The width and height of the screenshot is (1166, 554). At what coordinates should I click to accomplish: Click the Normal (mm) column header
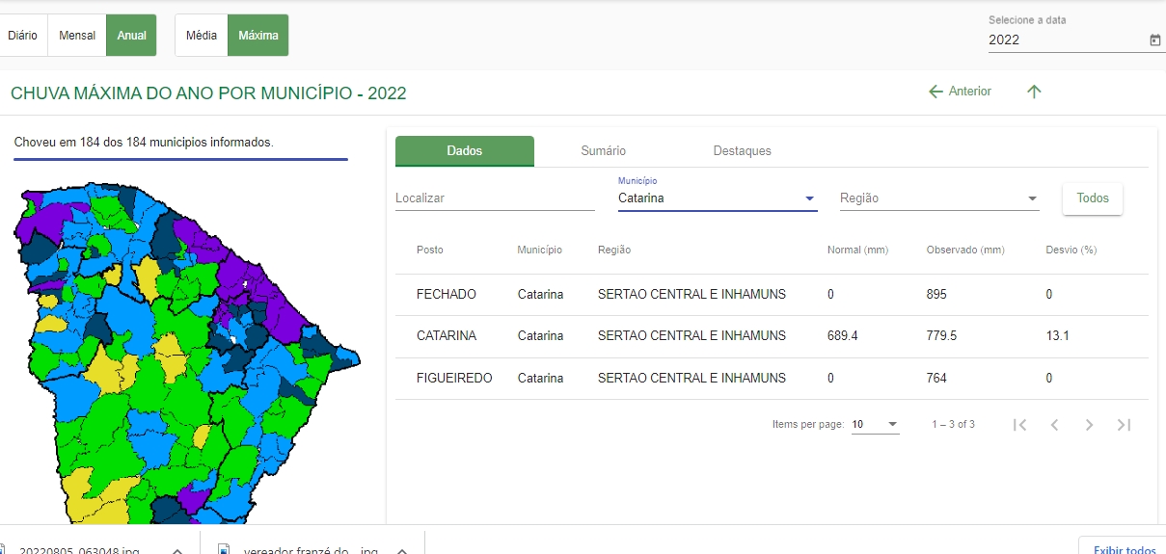click(x=857, y=251)
